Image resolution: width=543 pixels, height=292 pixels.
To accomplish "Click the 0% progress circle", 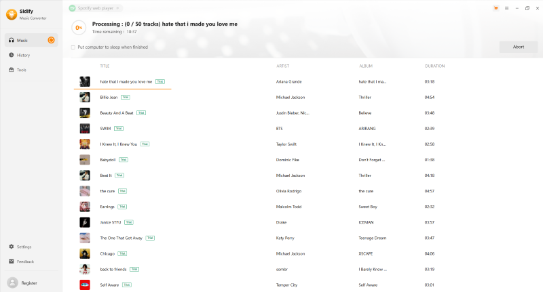I will tap(79, 28).
